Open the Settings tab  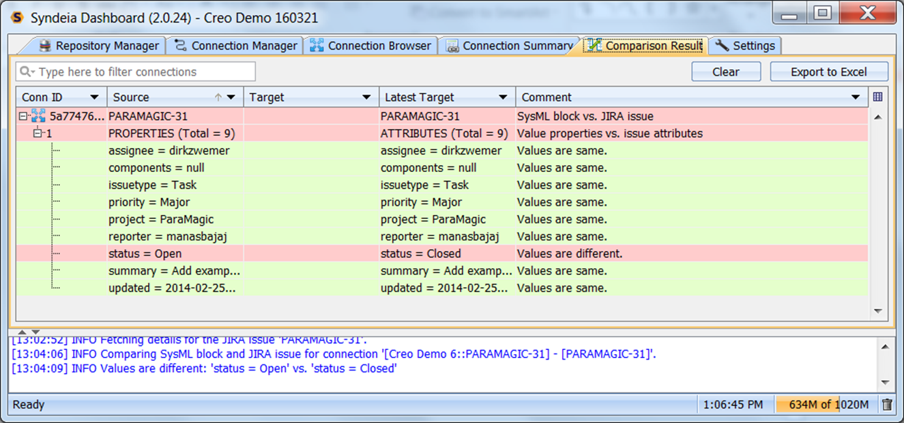pos(744,46)
